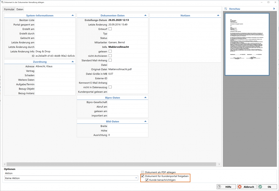Collapse the Bipro-Daten section
Viewport: 279px width, 191px height.
(x=145, y=98)
